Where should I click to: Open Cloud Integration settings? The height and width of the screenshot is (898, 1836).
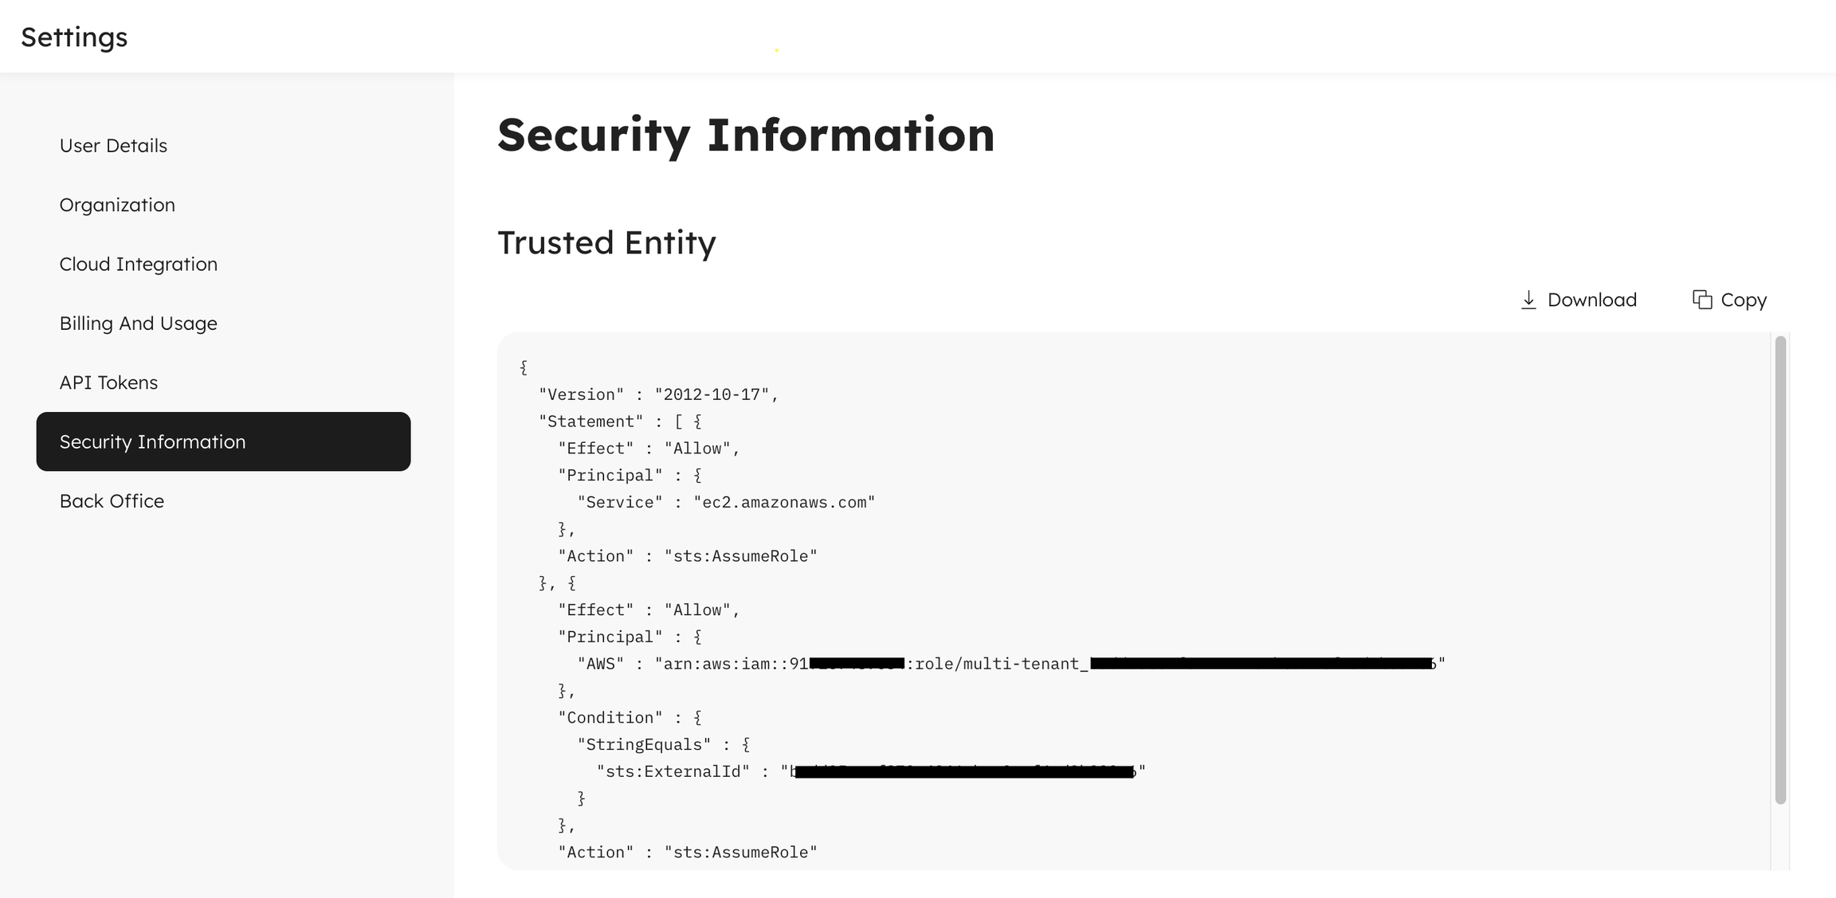(138, 264)
